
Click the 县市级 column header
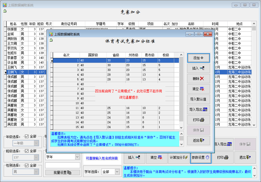[150, 55]
